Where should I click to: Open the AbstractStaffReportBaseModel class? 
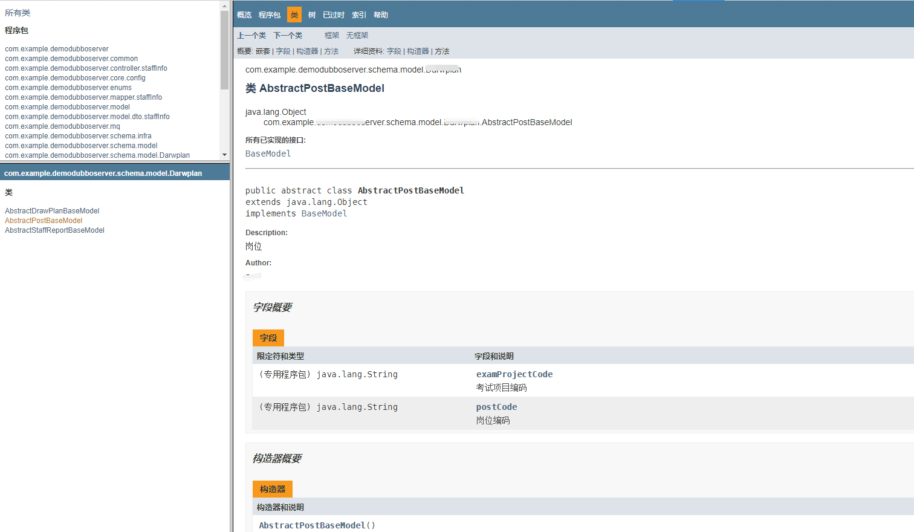click(54, 230)
